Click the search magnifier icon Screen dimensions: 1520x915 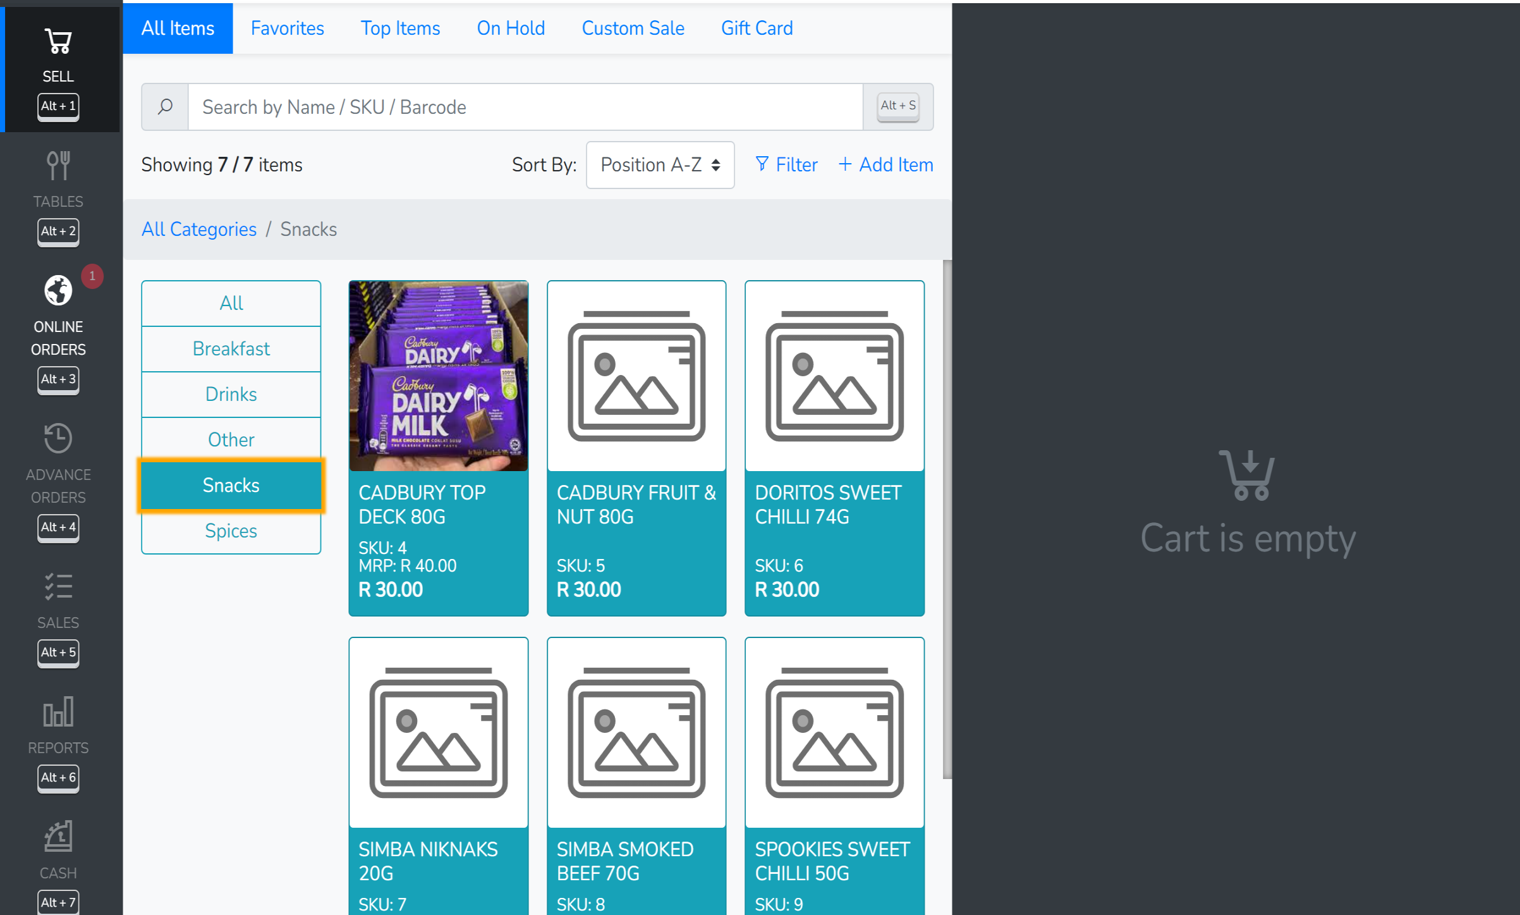click(x=166, y=107)
